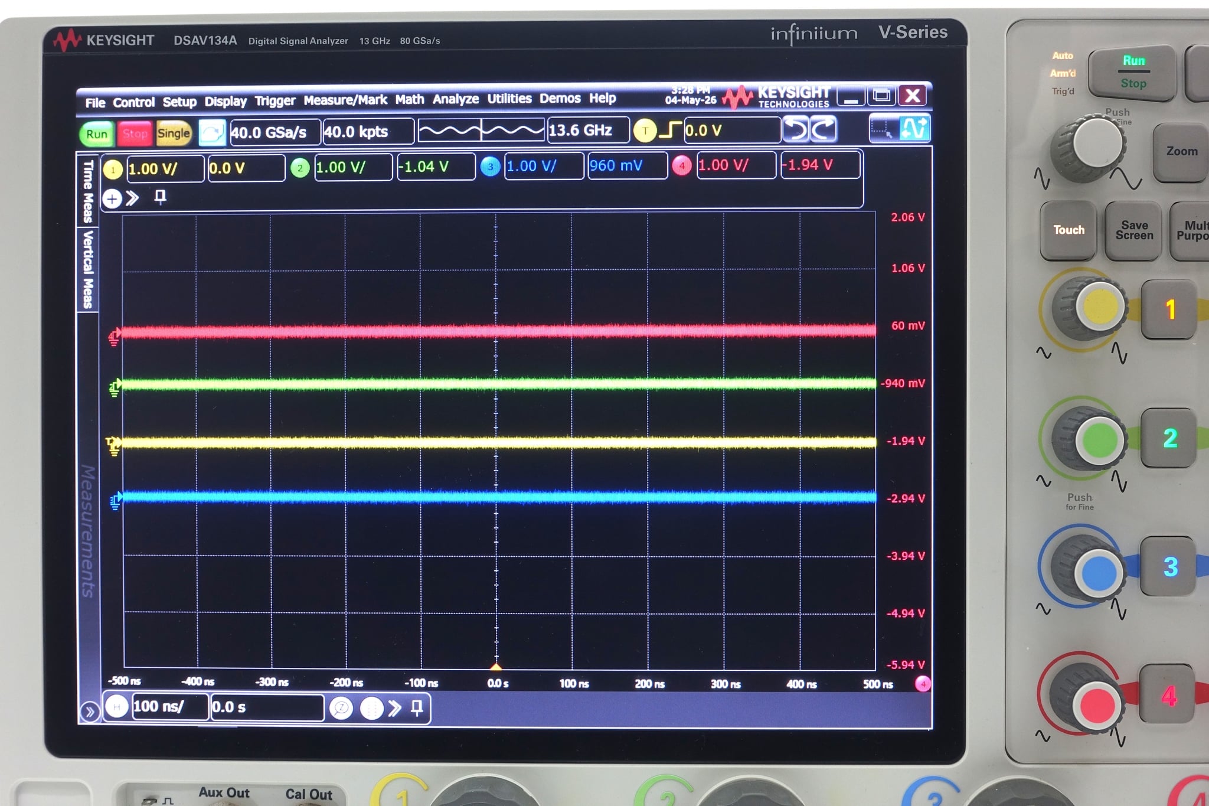This screenshot has height=806, width=1209.
Task: Click channel 2 green ground marker
Action: pyautogui.click(x=115, y=387)
